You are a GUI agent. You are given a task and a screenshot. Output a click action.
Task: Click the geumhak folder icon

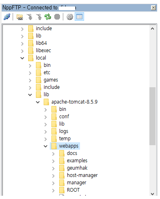62,168
